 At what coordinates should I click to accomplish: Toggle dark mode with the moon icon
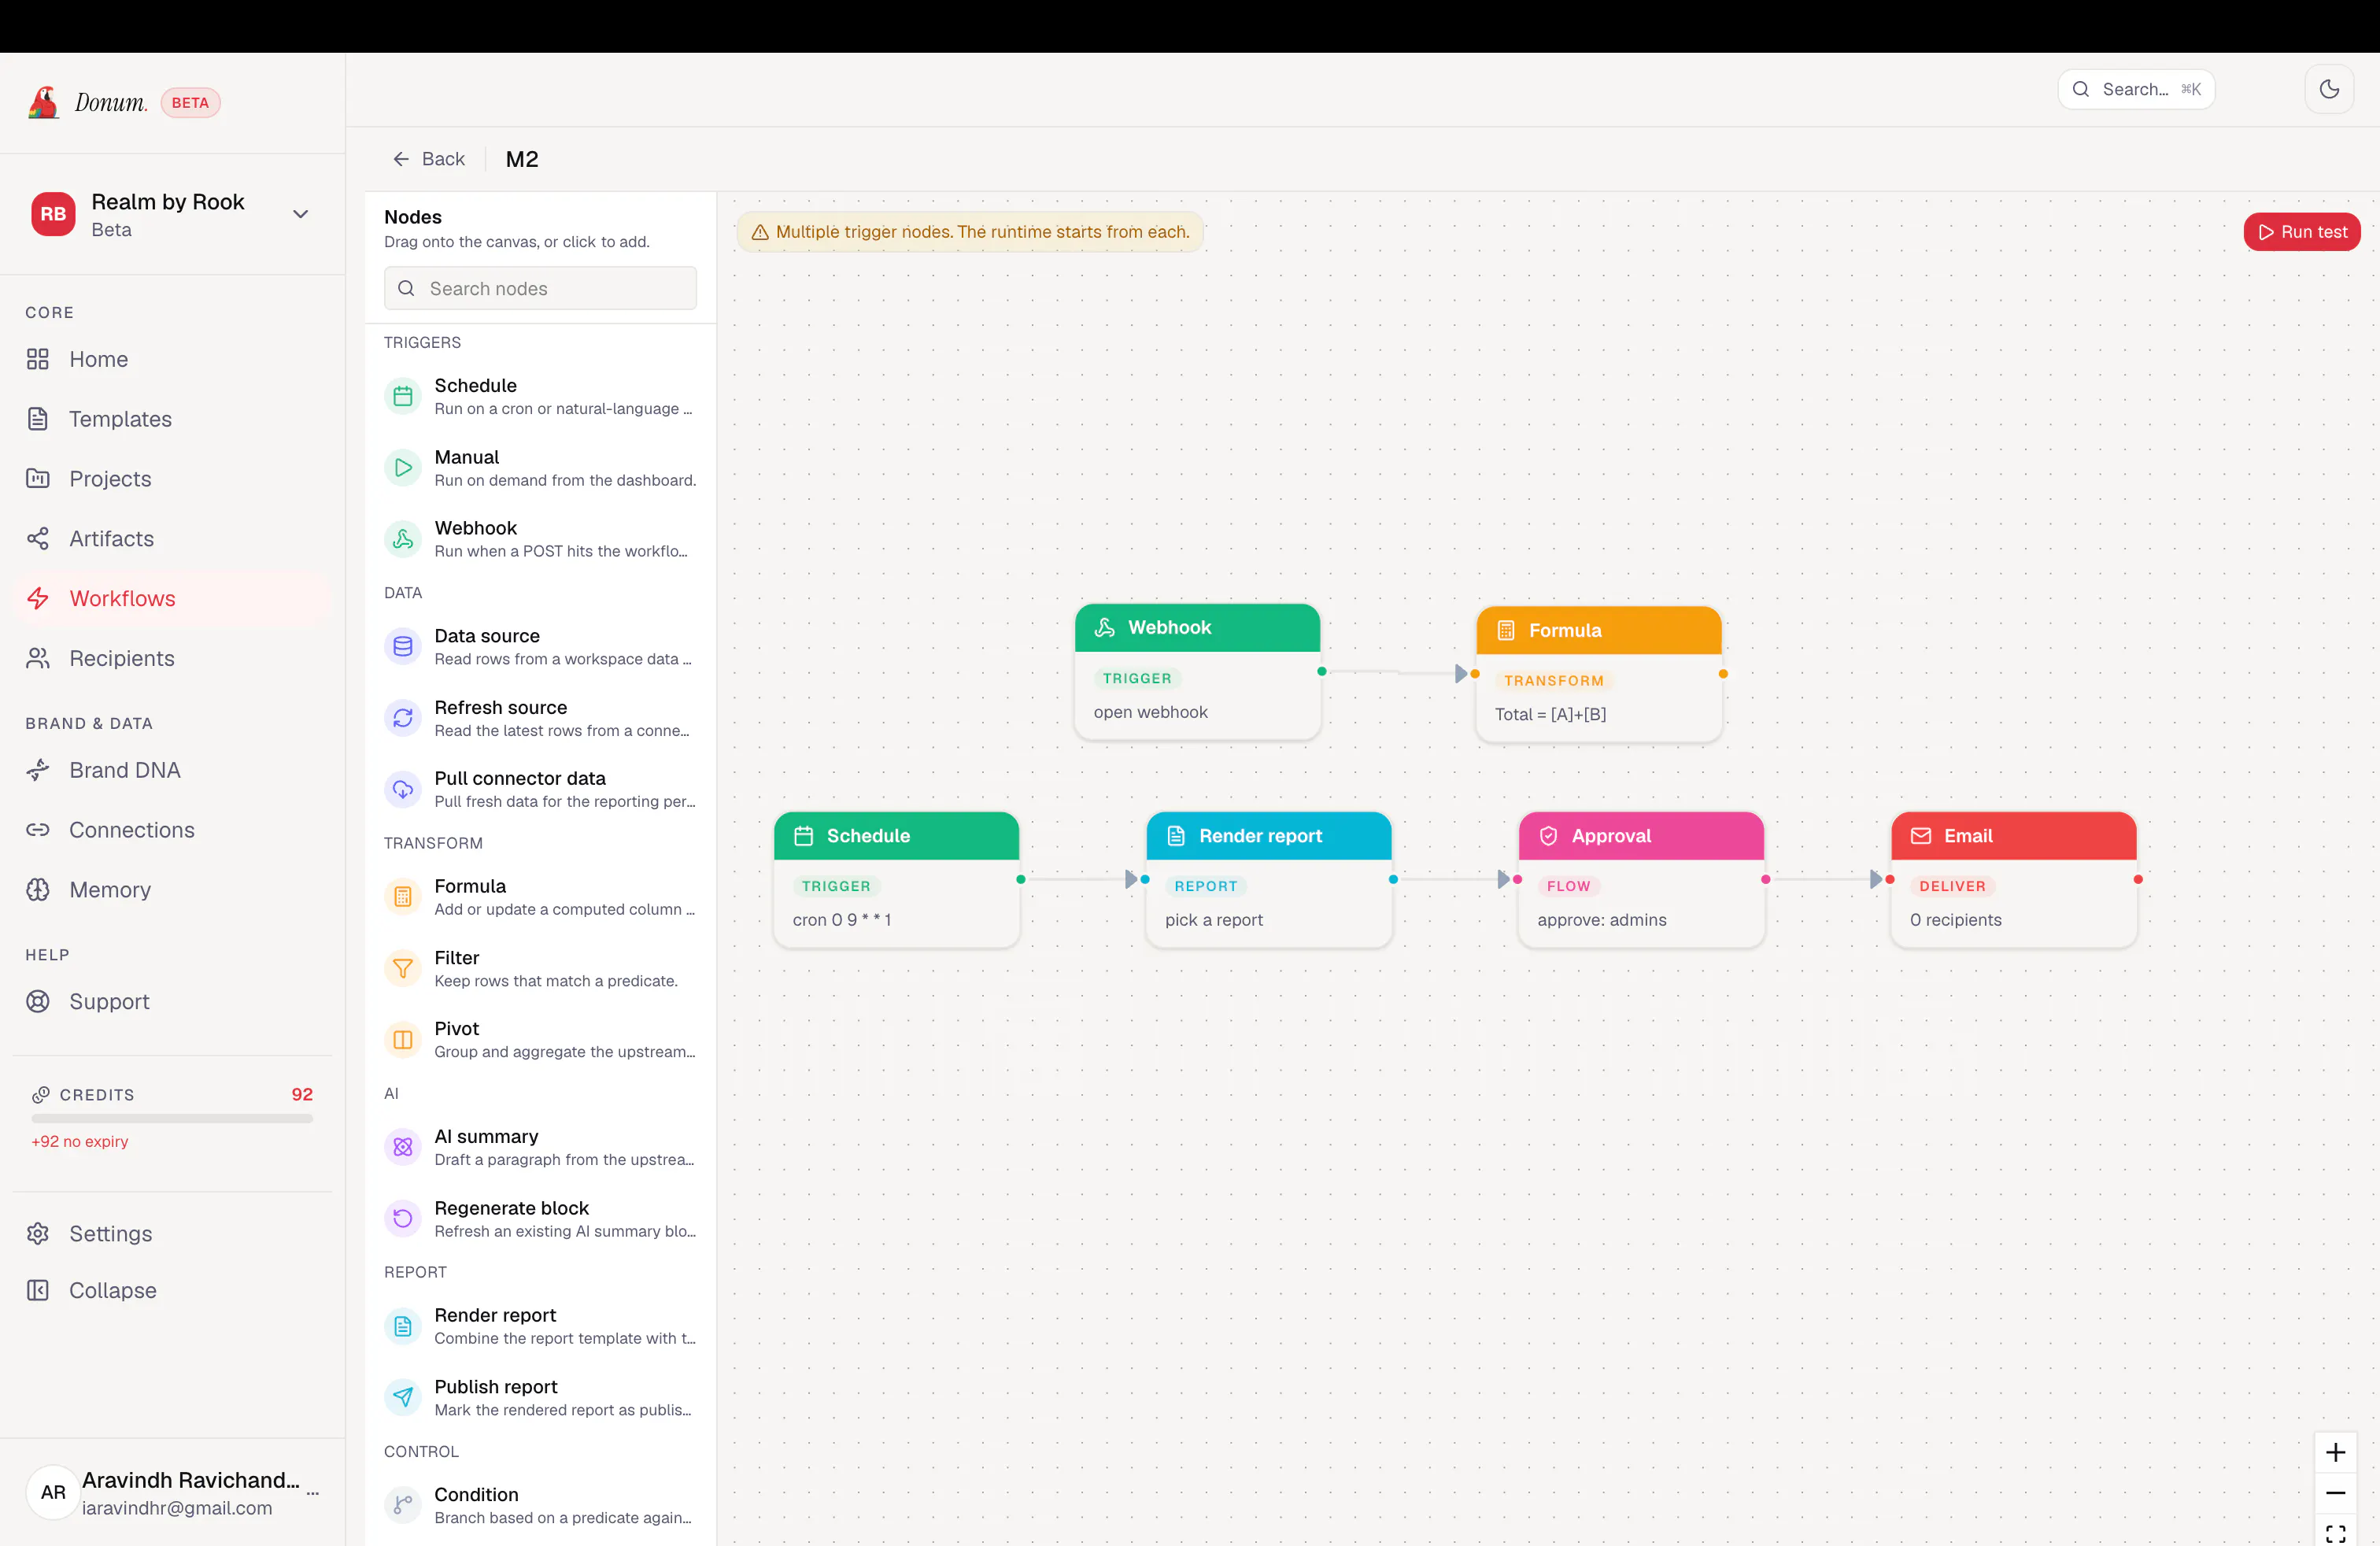(x=2329, y=89)
